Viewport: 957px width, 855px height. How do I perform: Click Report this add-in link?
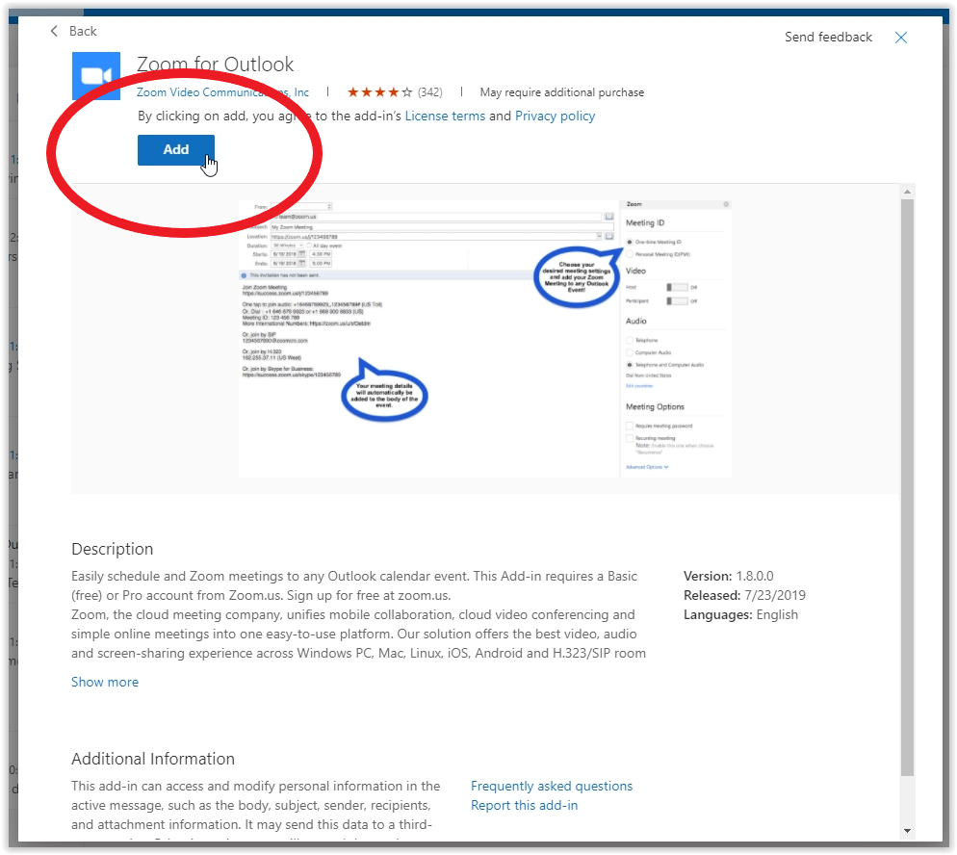coord(524,806)
